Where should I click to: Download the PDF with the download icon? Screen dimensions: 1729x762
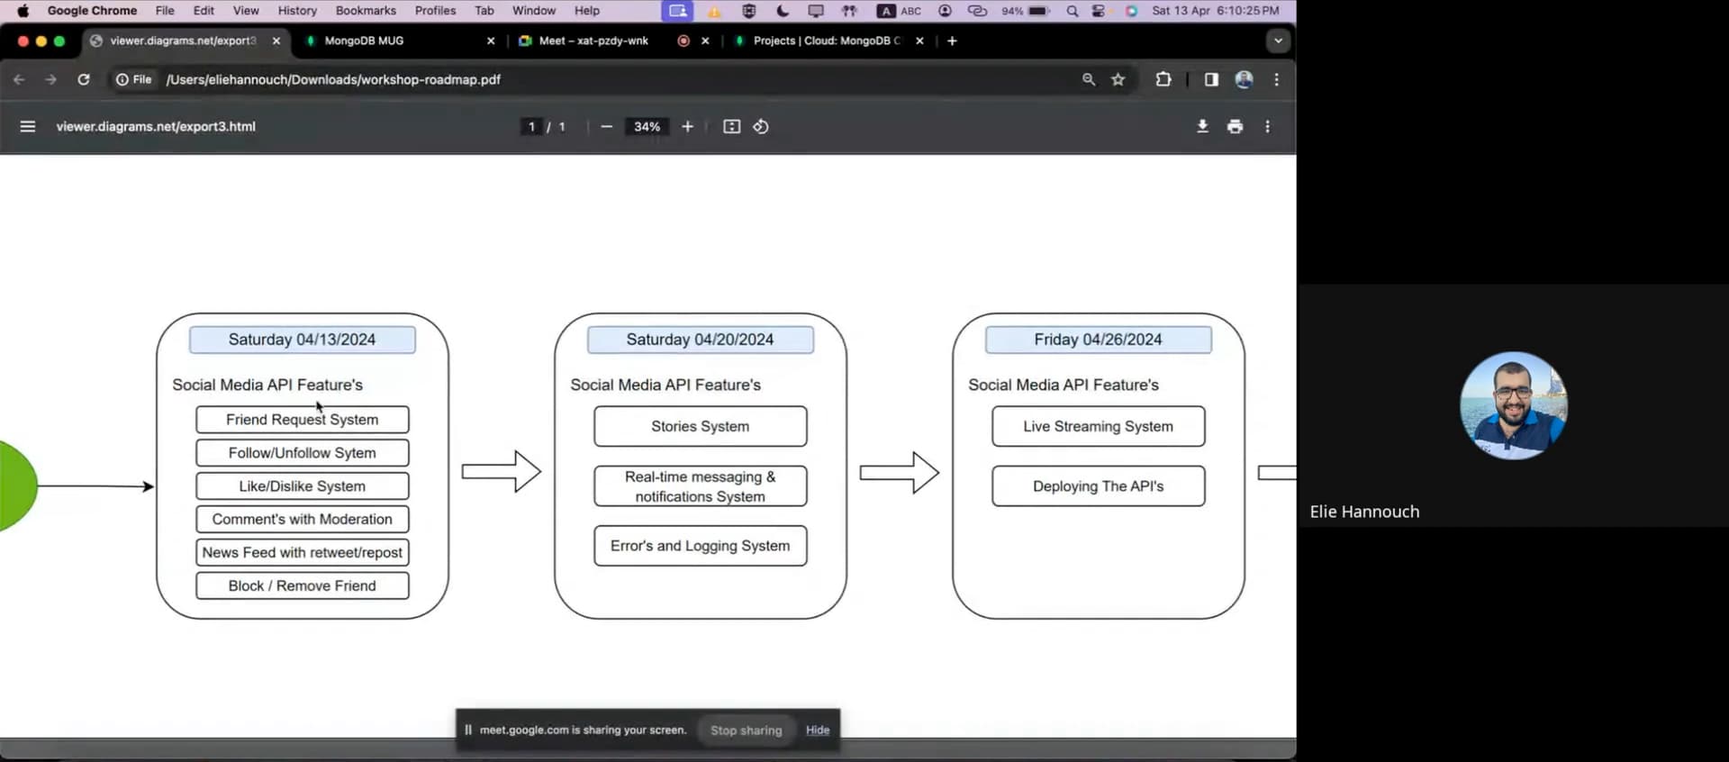1202,127
